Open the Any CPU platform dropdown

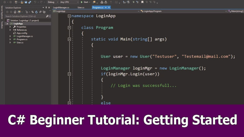[69, 2]
